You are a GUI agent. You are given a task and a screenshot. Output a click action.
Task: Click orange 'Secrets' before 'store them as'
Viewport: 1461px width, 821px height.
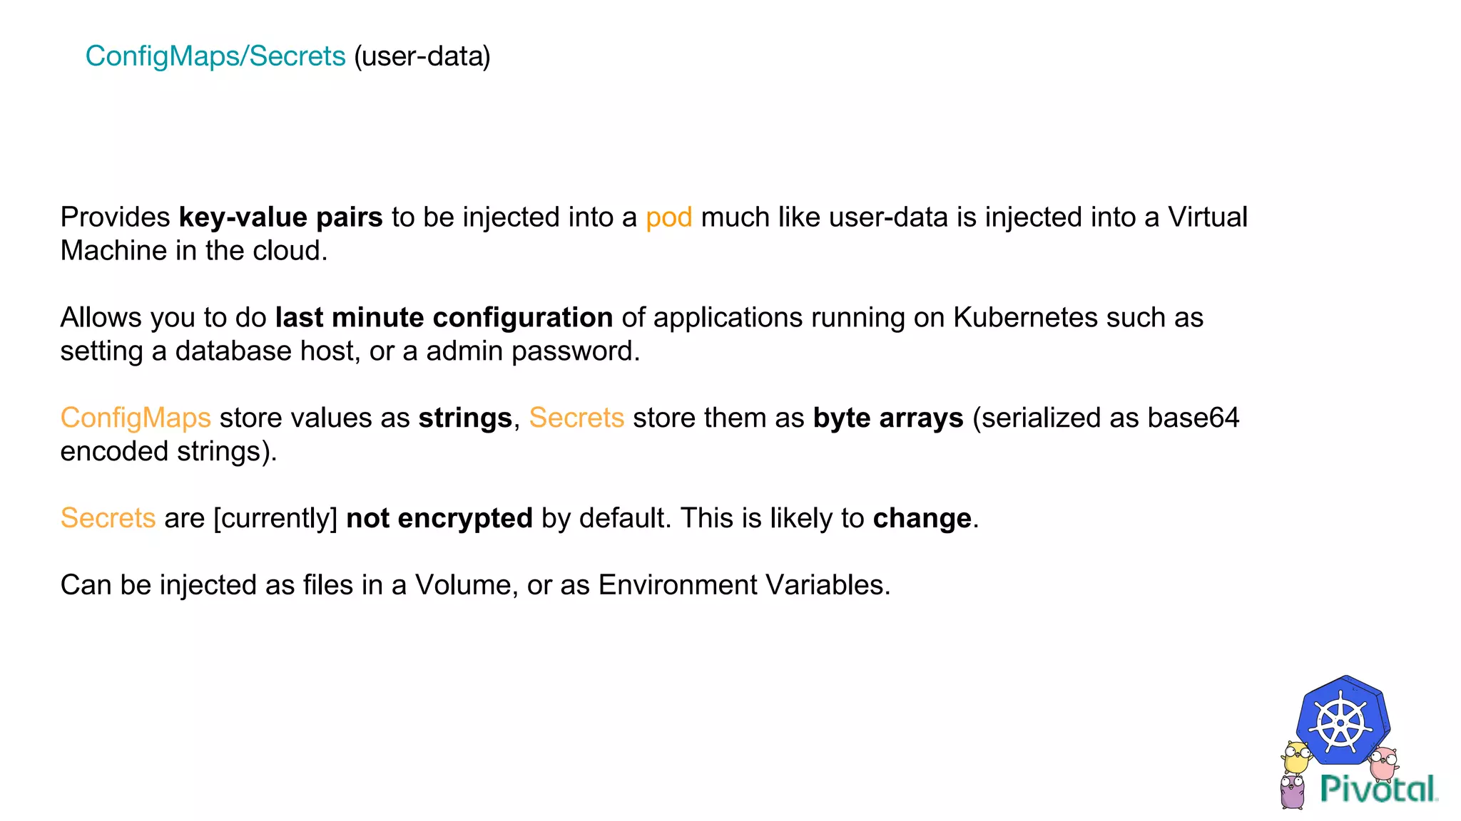pos(576,418)
